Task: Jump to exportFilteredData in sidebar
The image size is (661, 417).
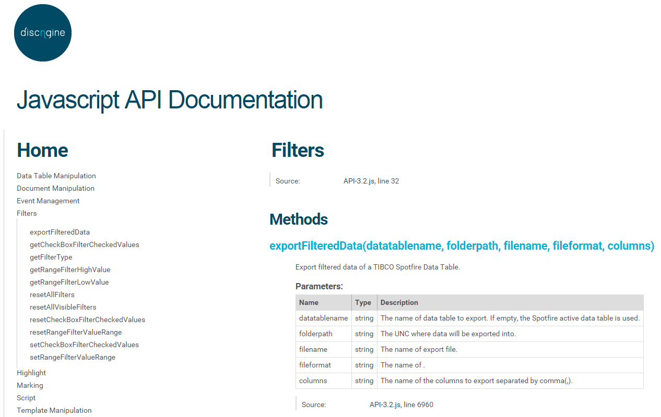Action: click(60, 232)
